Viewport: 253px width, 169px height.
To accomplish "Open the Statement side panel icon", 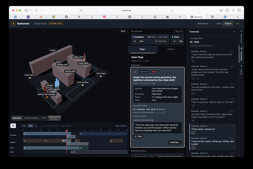I will click(x=241, y=31).
